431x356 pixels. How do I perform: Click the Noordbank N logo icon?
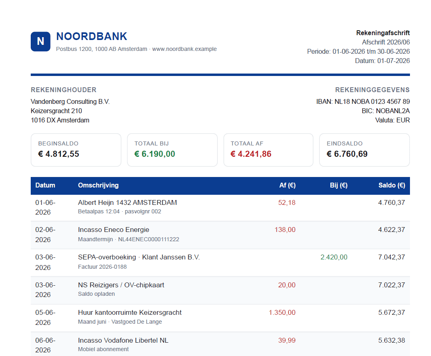pos(40,42)
